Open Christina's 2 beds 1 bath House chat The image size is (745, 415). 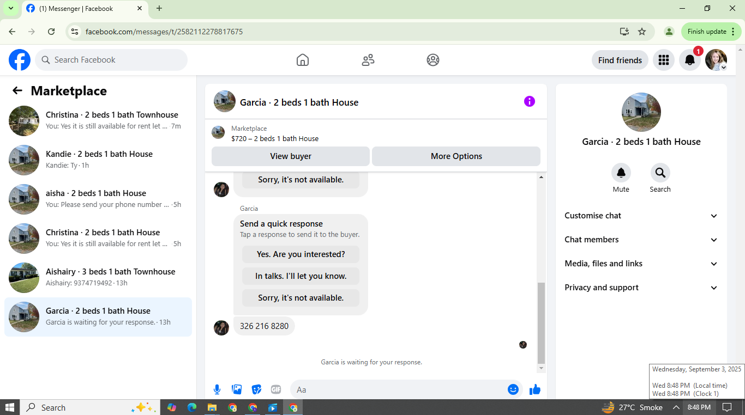[x=98, y=239]
